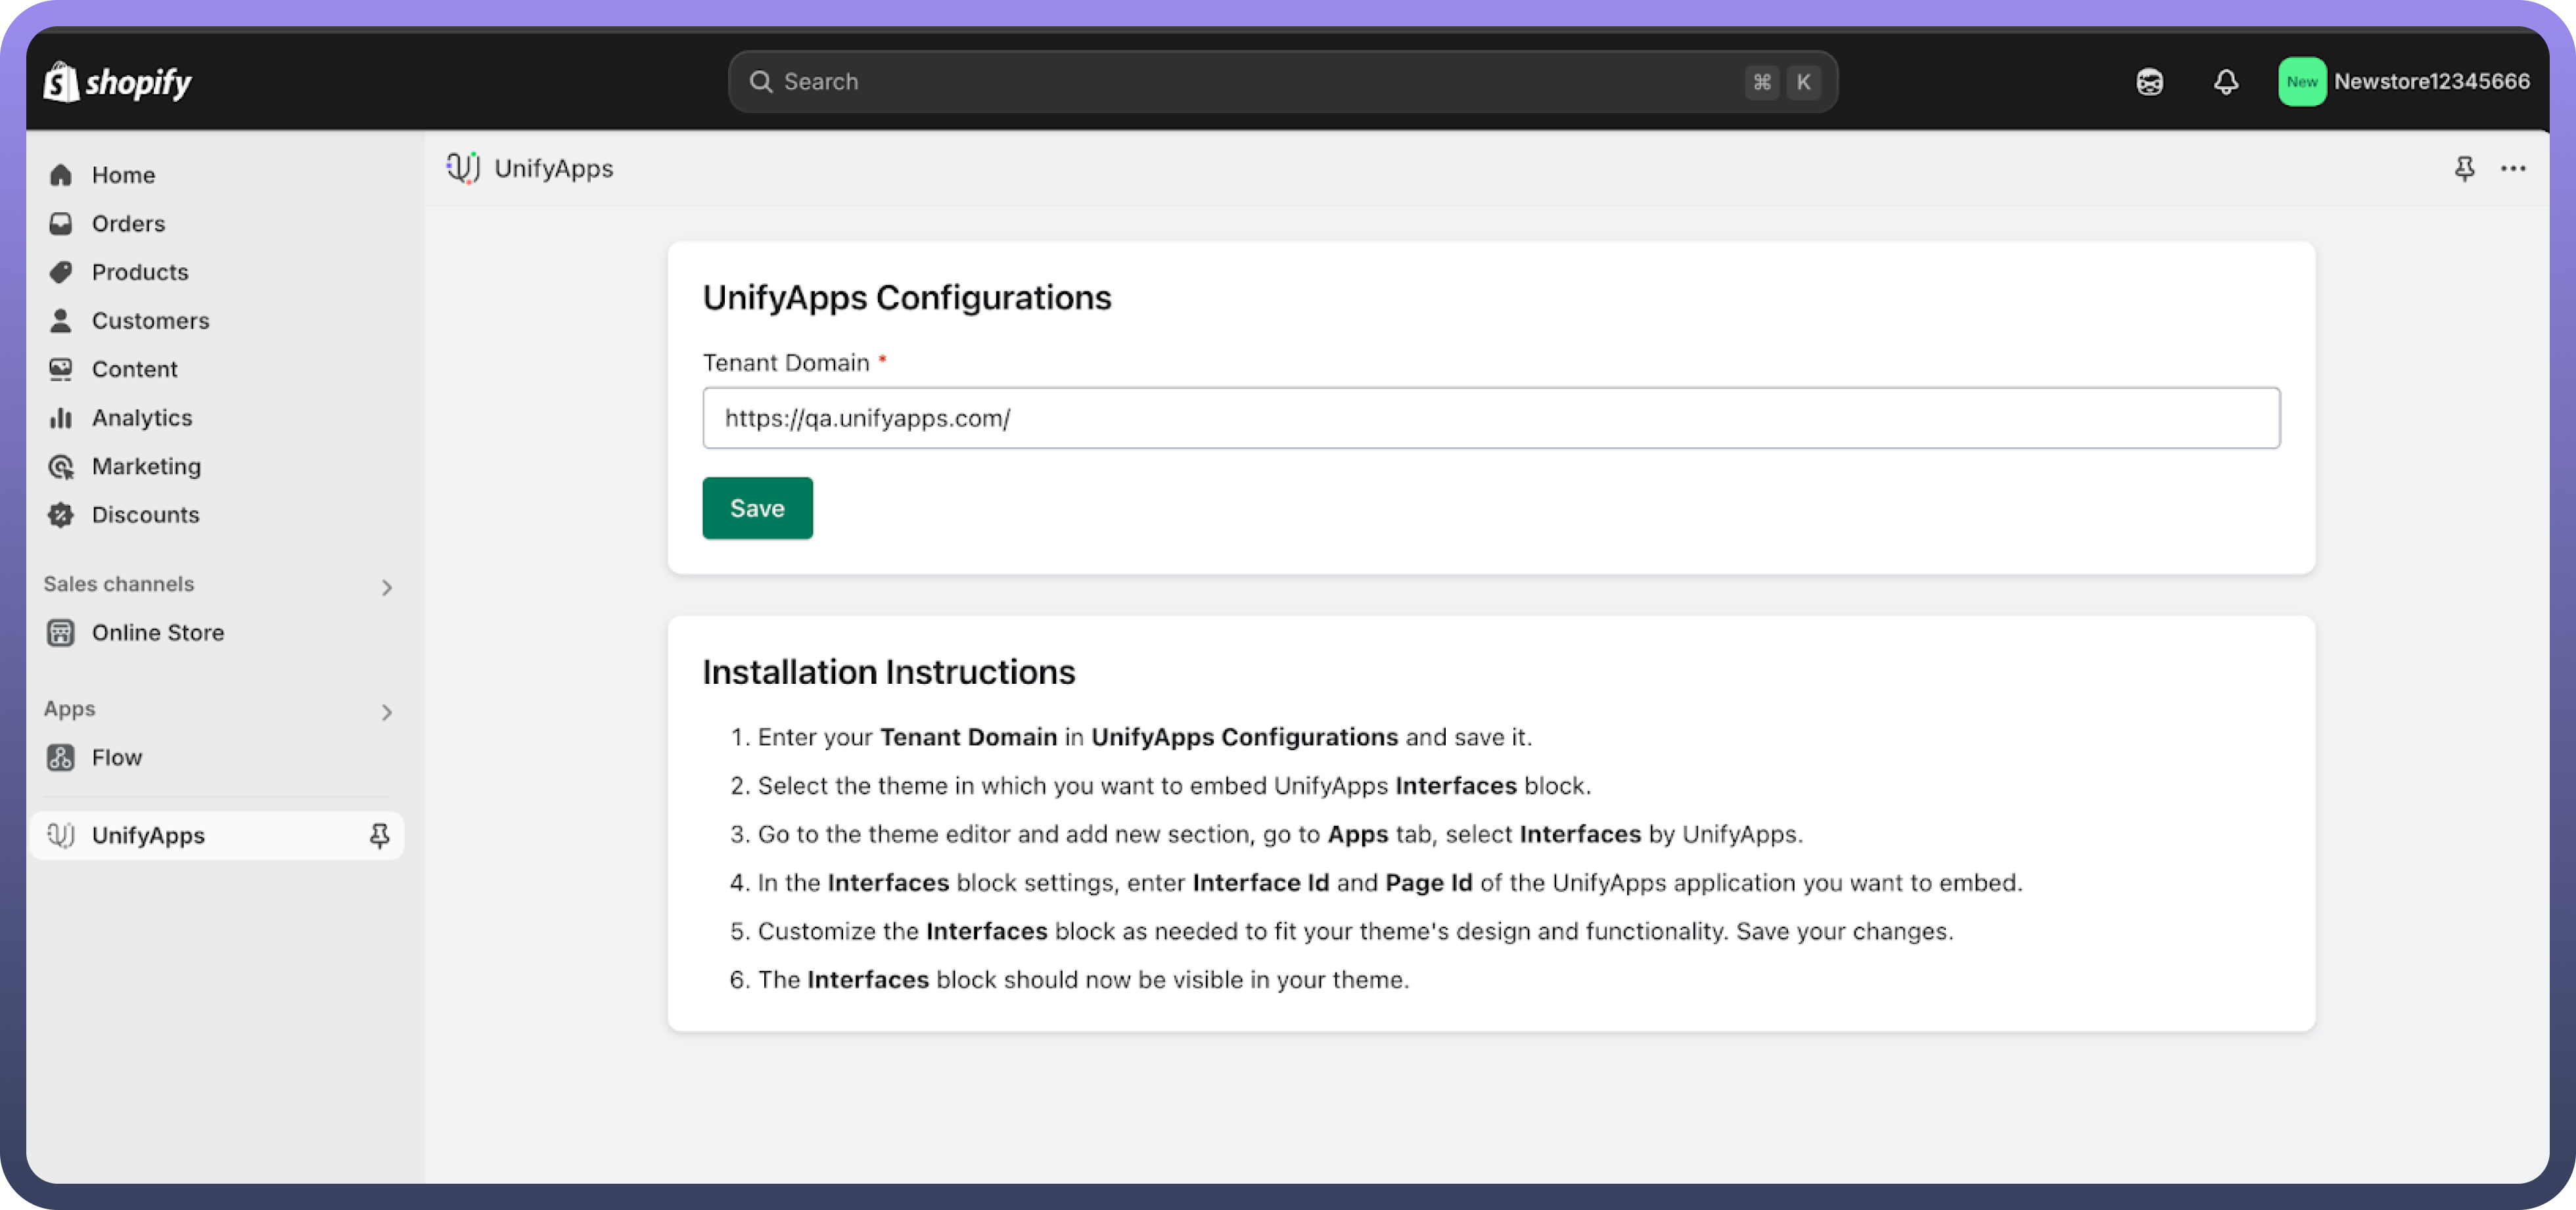The height and width of the screenshot is (1210, 2576).
Task: Open the Flow app
Action: click(x=116, y=758)
